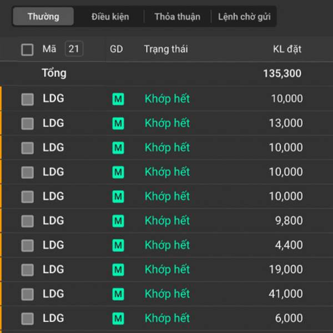
Task: Go to the Lệnh chờ gửi tab
Action: [244, 17]
